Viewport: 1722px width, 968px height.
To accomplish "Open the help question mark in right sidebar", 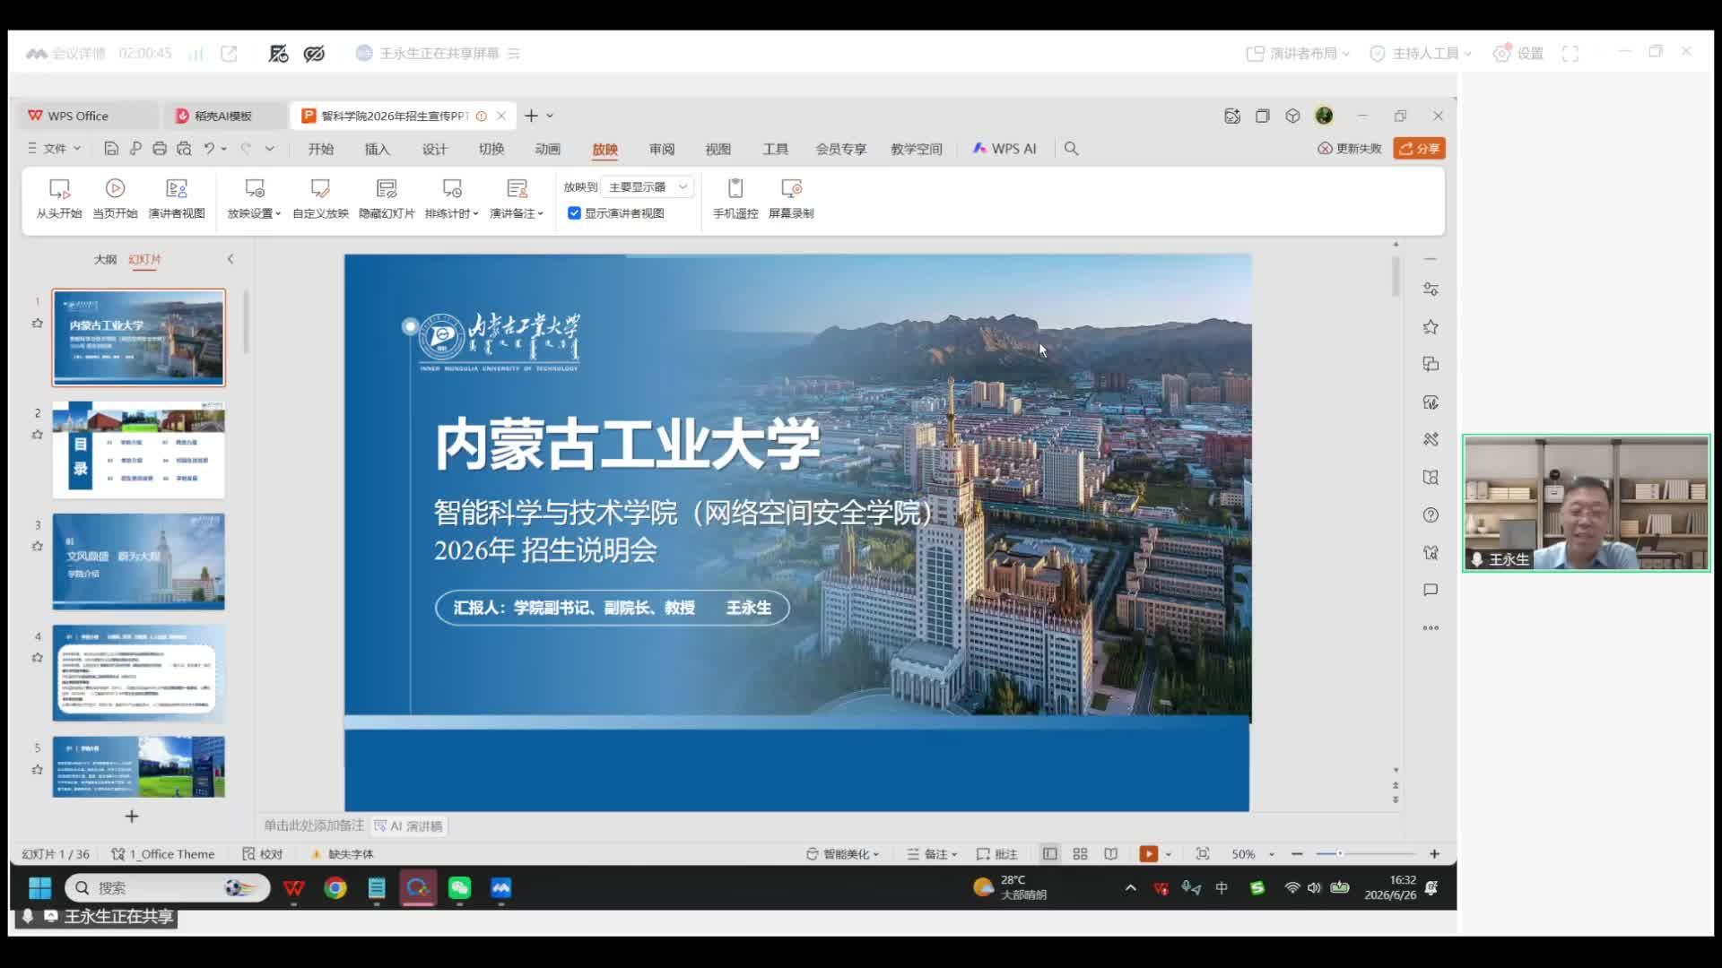I will [x=1431, y=515].
